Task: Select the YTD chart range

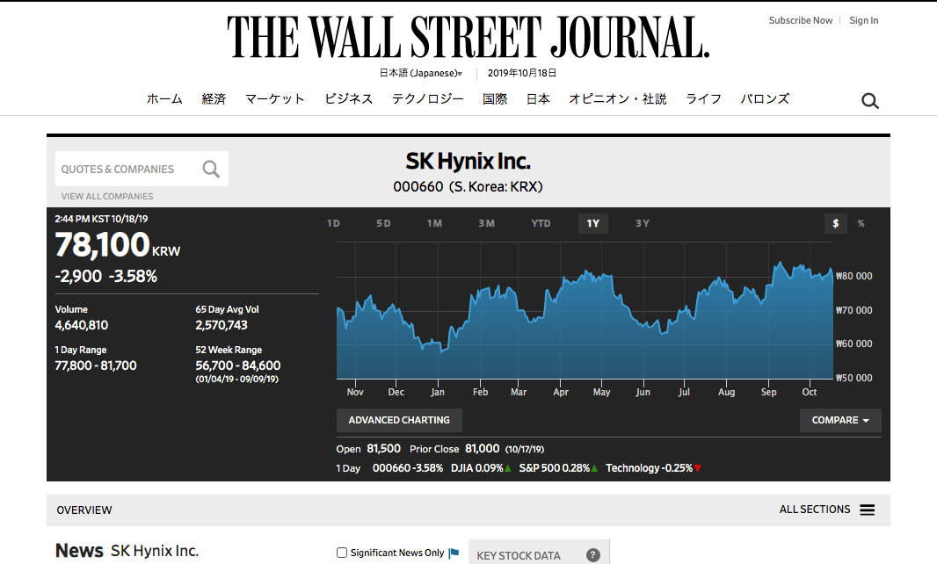Action: point(541,223)
